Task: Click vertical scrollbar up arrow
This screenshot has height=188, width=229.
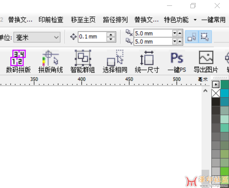Action: point(205,91)
